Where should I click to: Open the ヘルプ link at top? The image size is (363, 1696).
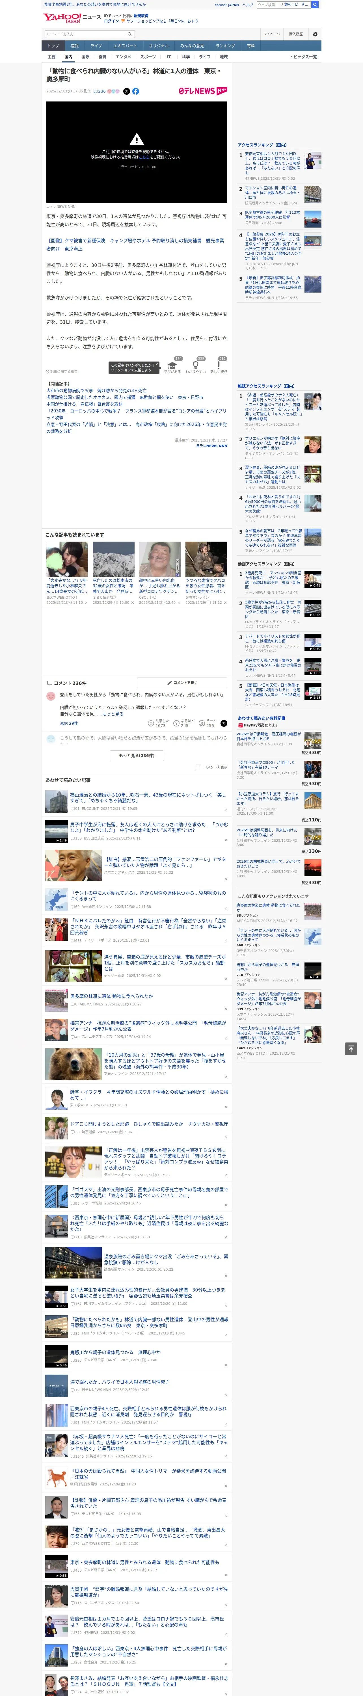point(248,5)
